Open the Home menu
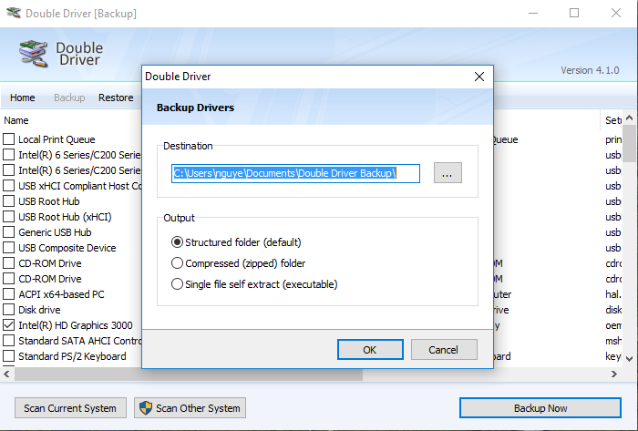The image size is (638, 431). (x=23, y=97)
